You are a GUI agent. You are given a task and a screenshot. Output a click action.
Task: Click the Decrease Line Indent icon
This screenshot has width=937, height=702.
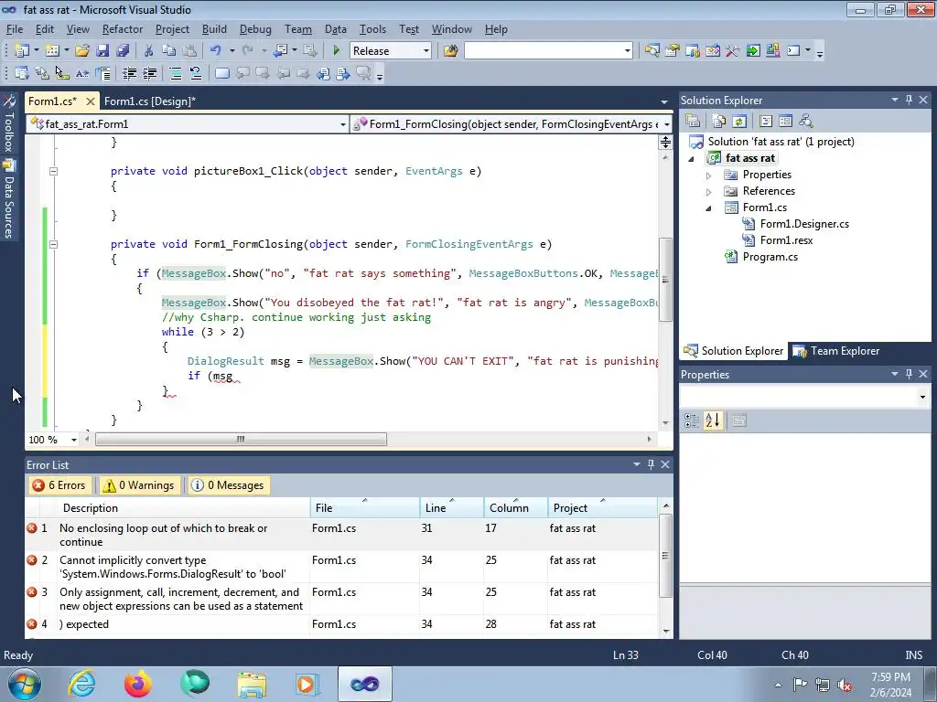(129, 73)
